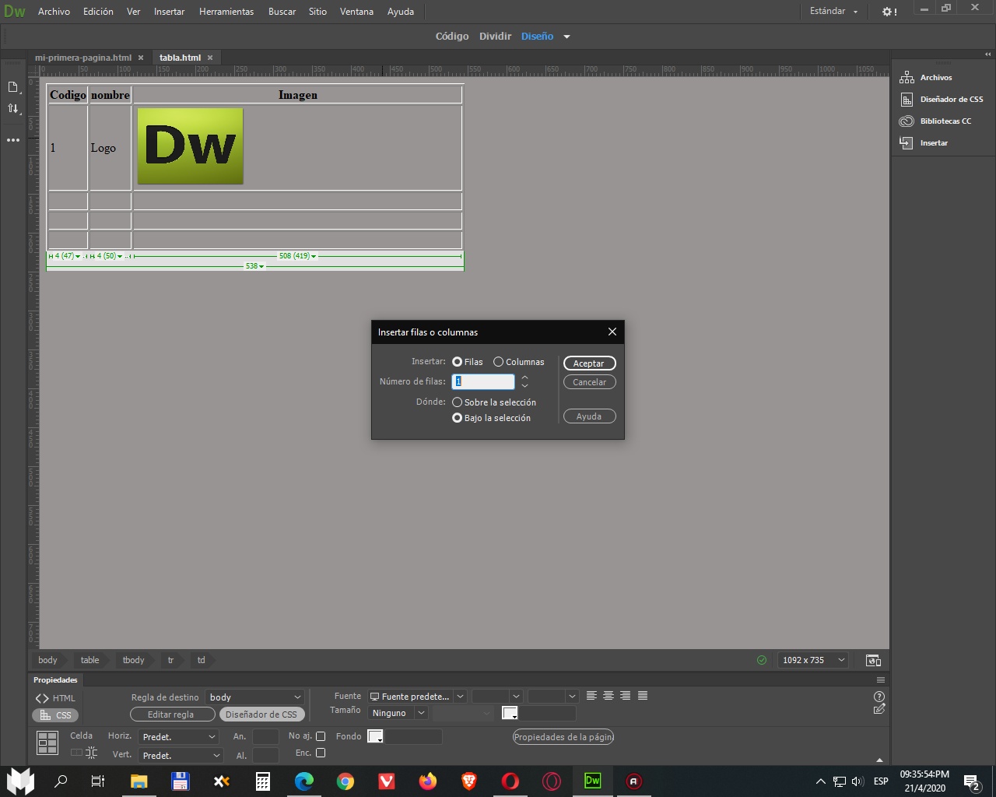The height and width of the screenshot is (797, 996).
Task: Open Firefox from the taskbar
Action: pos(428,781)
